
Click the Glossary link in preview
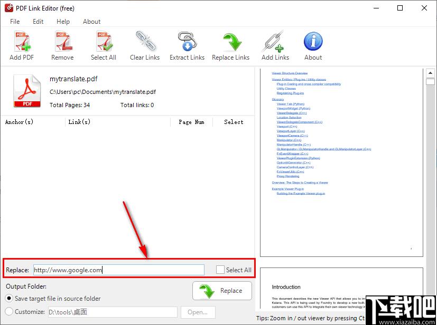click(x=277, y=99)
